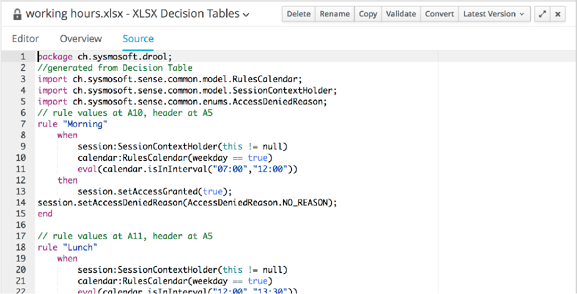Open the Overview tab
This screenshot has height=294, width=577.
pyautogui.click(x=80, y=39)
